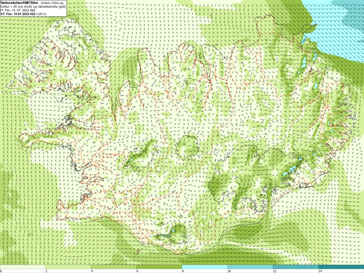Click the 0–2 m/s pale yellow legend swatch
Screen dimensions: 364x273
click(x=23, y=267)
